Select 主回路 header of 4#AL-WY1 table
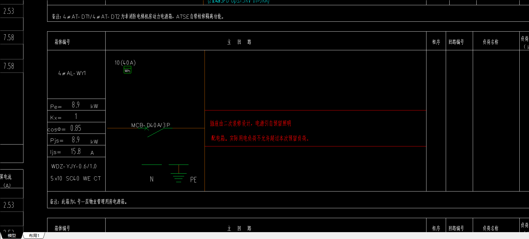 click(239, 42)
